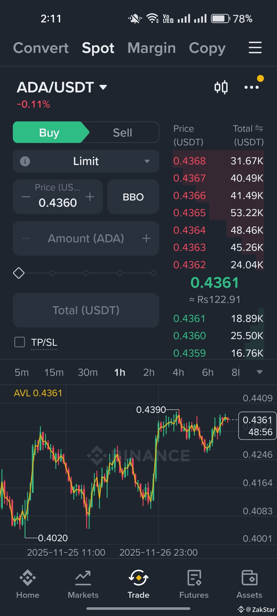Viewport: 277px width, 616px height.
Task: Open the three-dot more options
Action: coord(252,87)
